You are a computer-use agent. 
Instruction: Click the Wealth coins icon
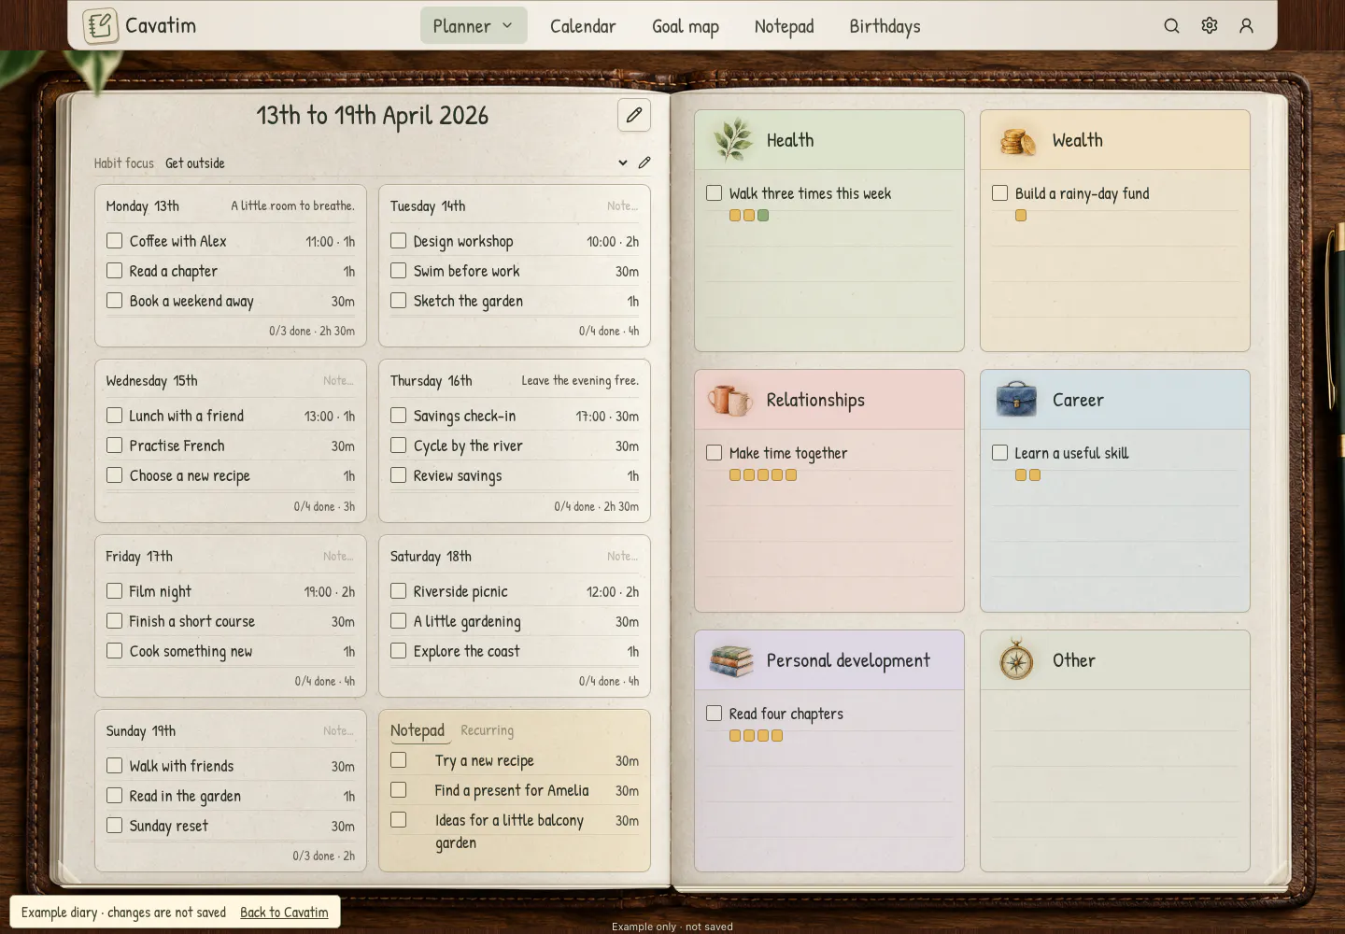pyautogui.click(x=1018, y=140)
